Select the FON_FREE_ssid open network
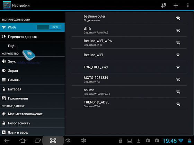The image size is (194, 145). 129,67
